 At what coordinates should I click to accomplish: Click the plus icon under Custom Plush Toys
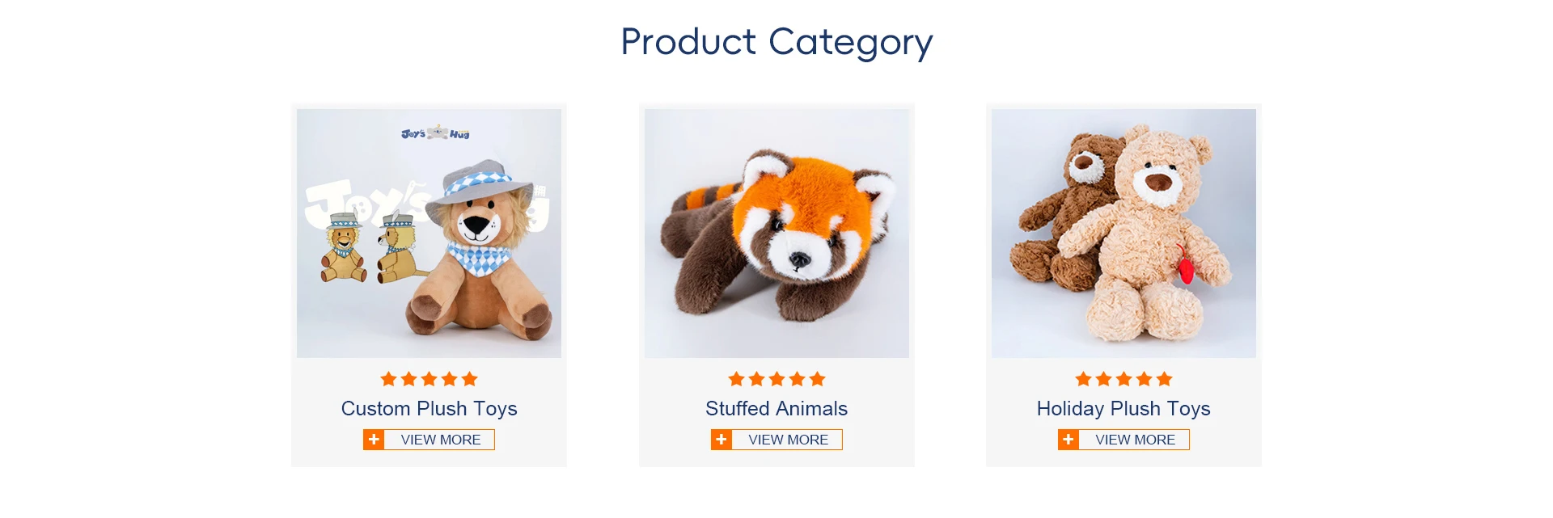click(374, 440)
